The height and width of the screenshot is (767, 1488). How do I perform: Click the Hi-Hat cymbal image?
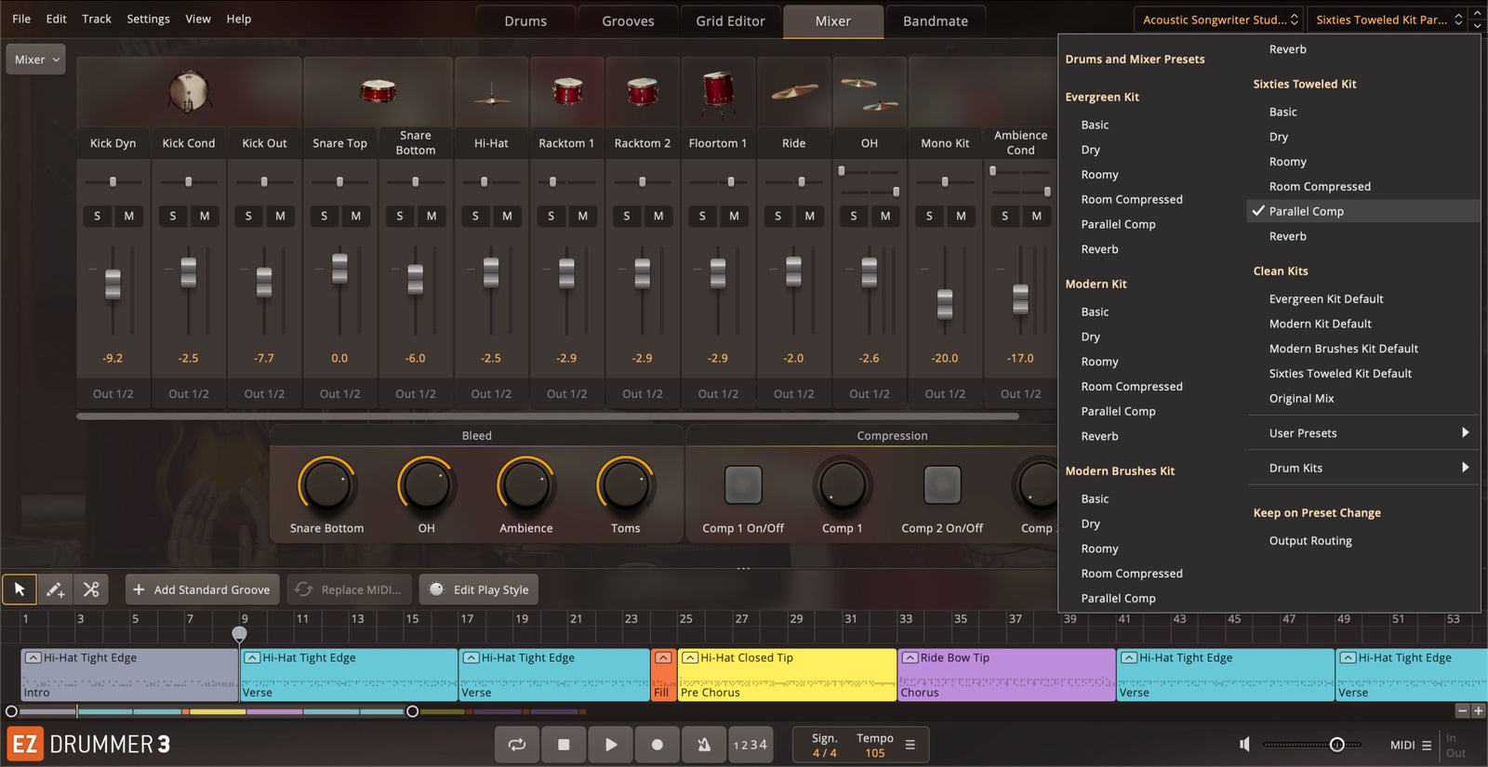[491, 97]
